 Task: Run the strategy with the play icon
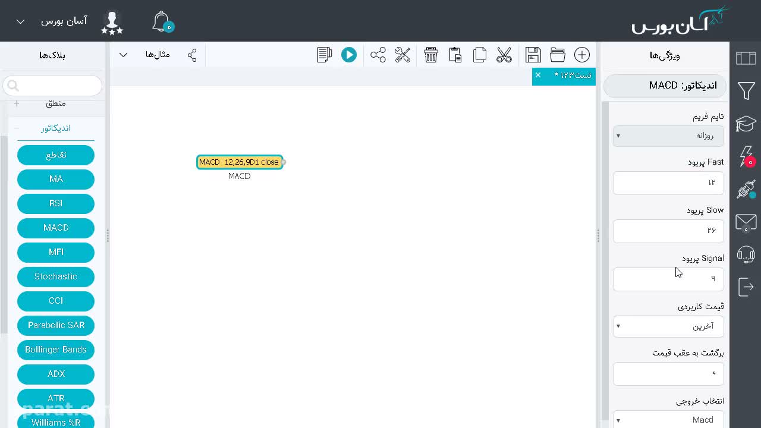[x=349, y=55]
